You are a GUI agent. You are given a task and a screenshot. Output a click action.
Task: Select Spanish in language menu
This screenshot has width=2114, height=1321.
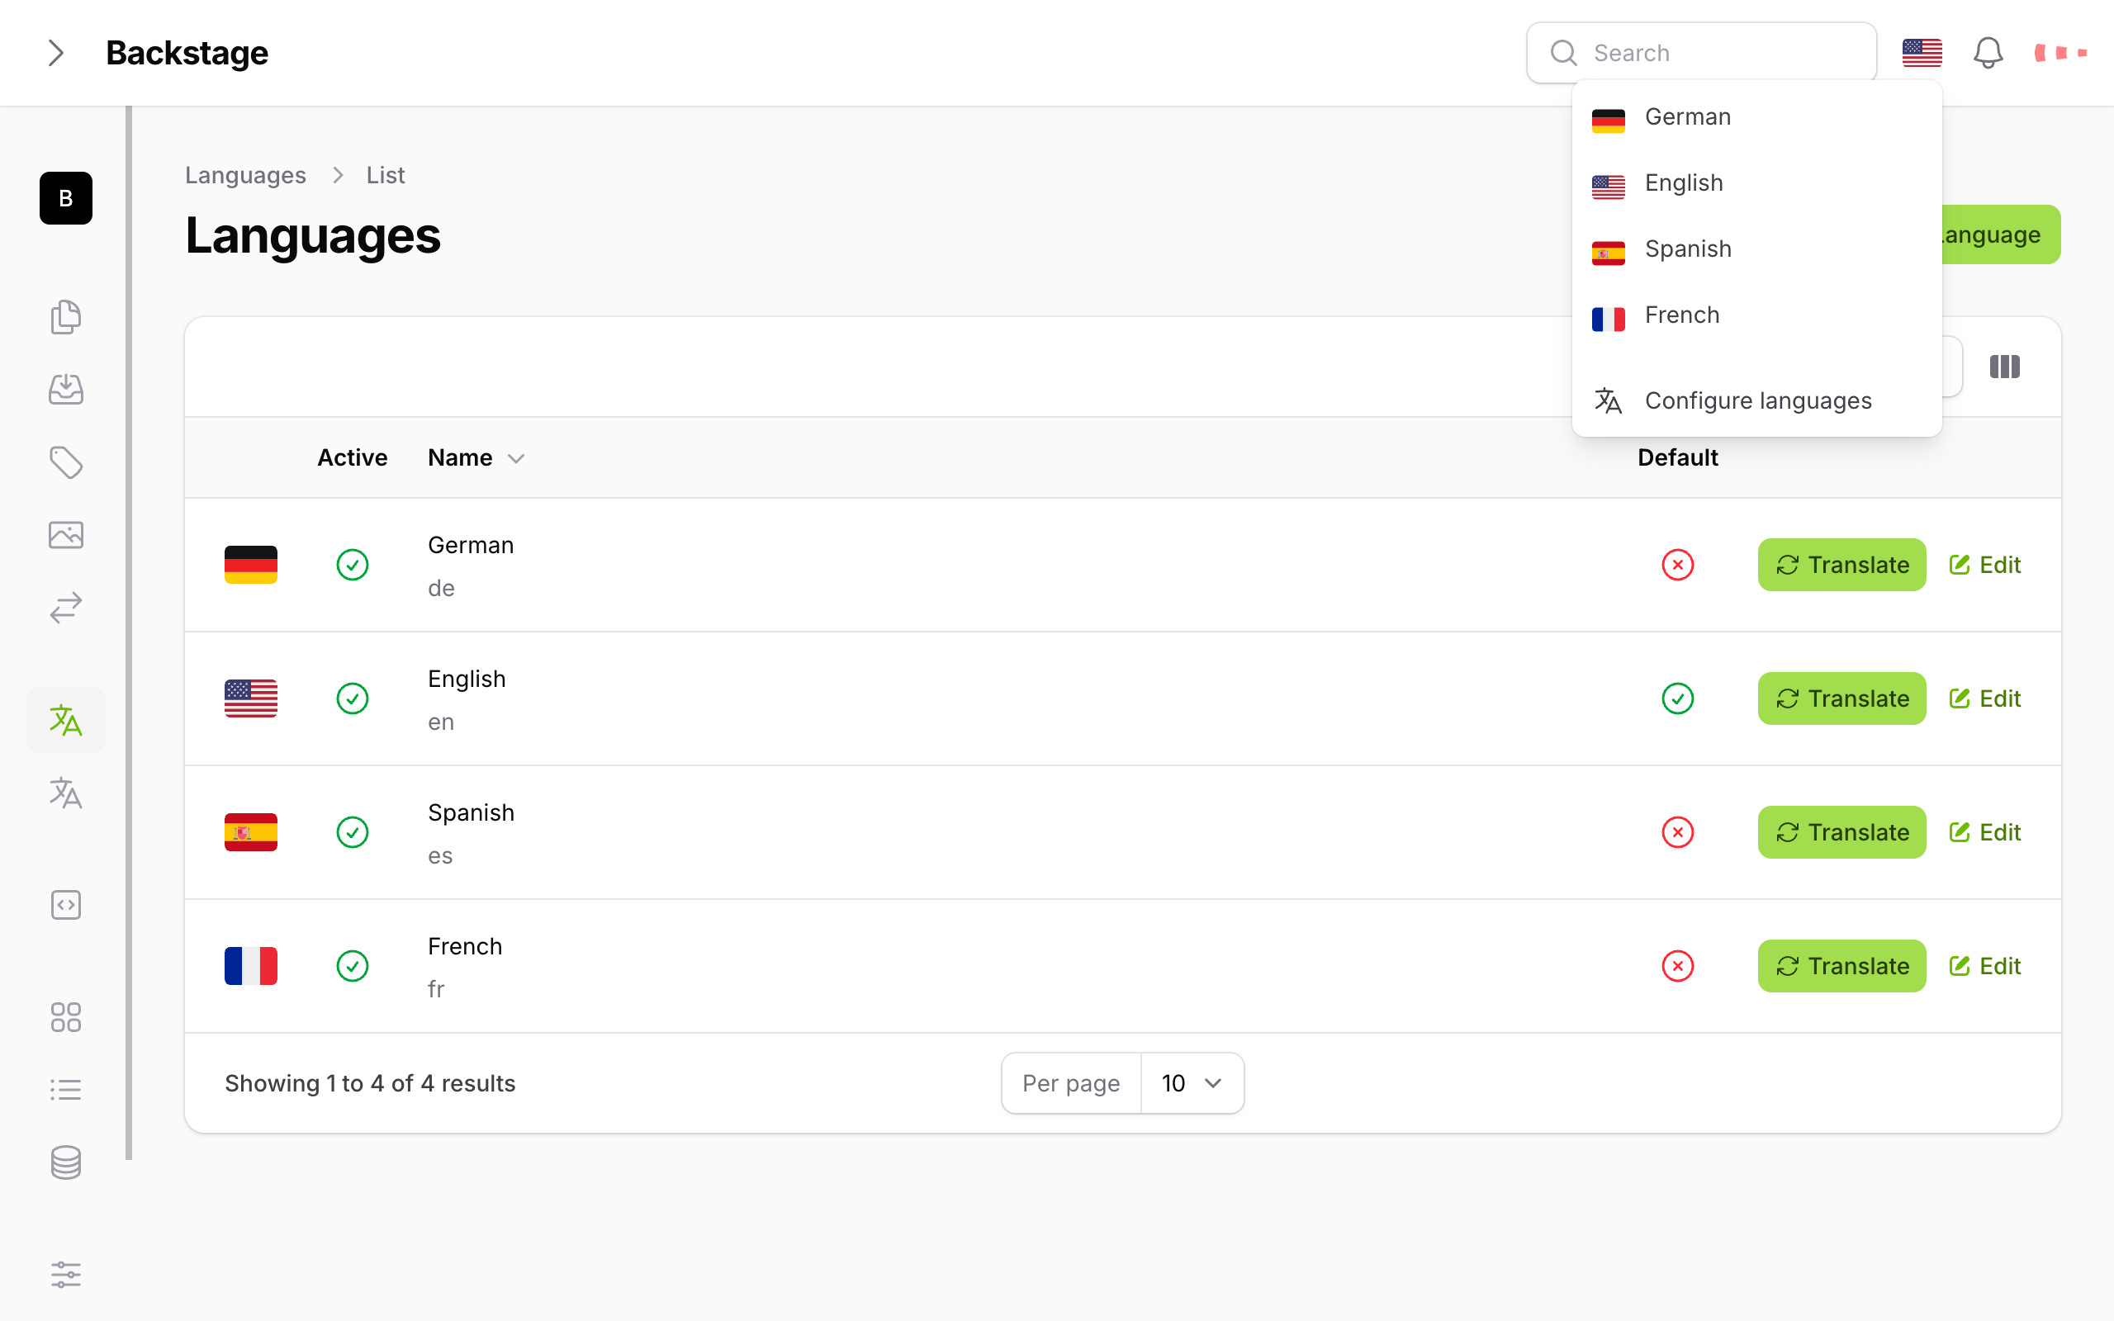[1688, 250]
